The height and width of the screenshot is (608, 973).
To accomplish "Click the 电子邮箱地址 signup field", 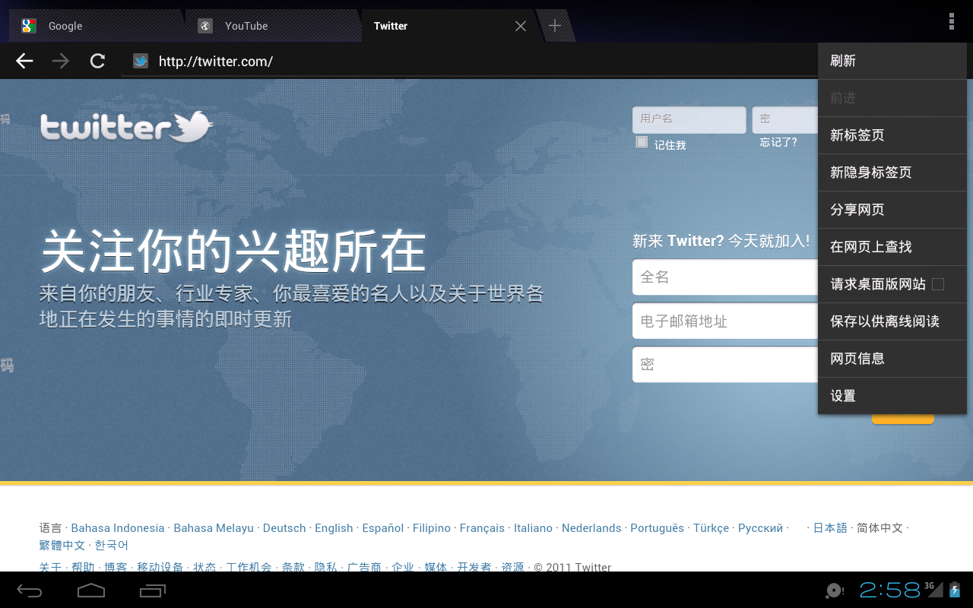I will tap(725, 321).
